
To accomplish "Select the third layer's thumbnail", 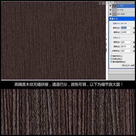I will (x=114, y=14).
